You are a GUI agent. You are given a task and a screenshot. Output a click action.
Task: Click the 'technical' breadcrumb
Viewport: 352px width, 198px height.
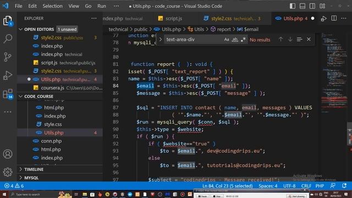tap(118, 29)
